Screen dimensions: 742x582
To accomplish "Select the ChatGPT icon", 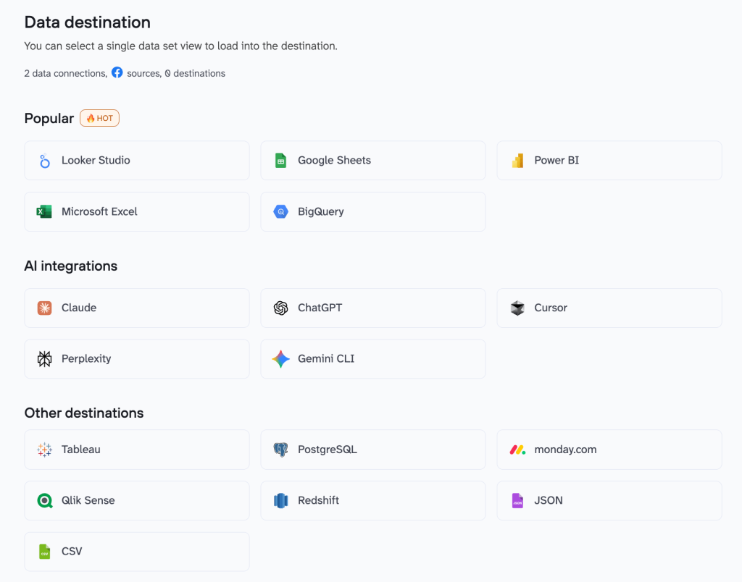I will click(x=280, y=308).
